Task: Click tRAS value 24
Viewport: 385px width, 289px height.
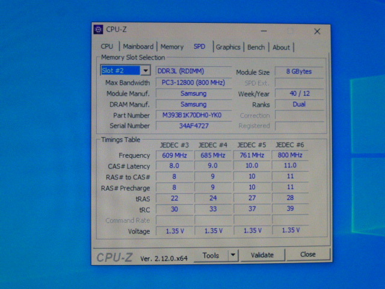Action: tap(213, 198)
